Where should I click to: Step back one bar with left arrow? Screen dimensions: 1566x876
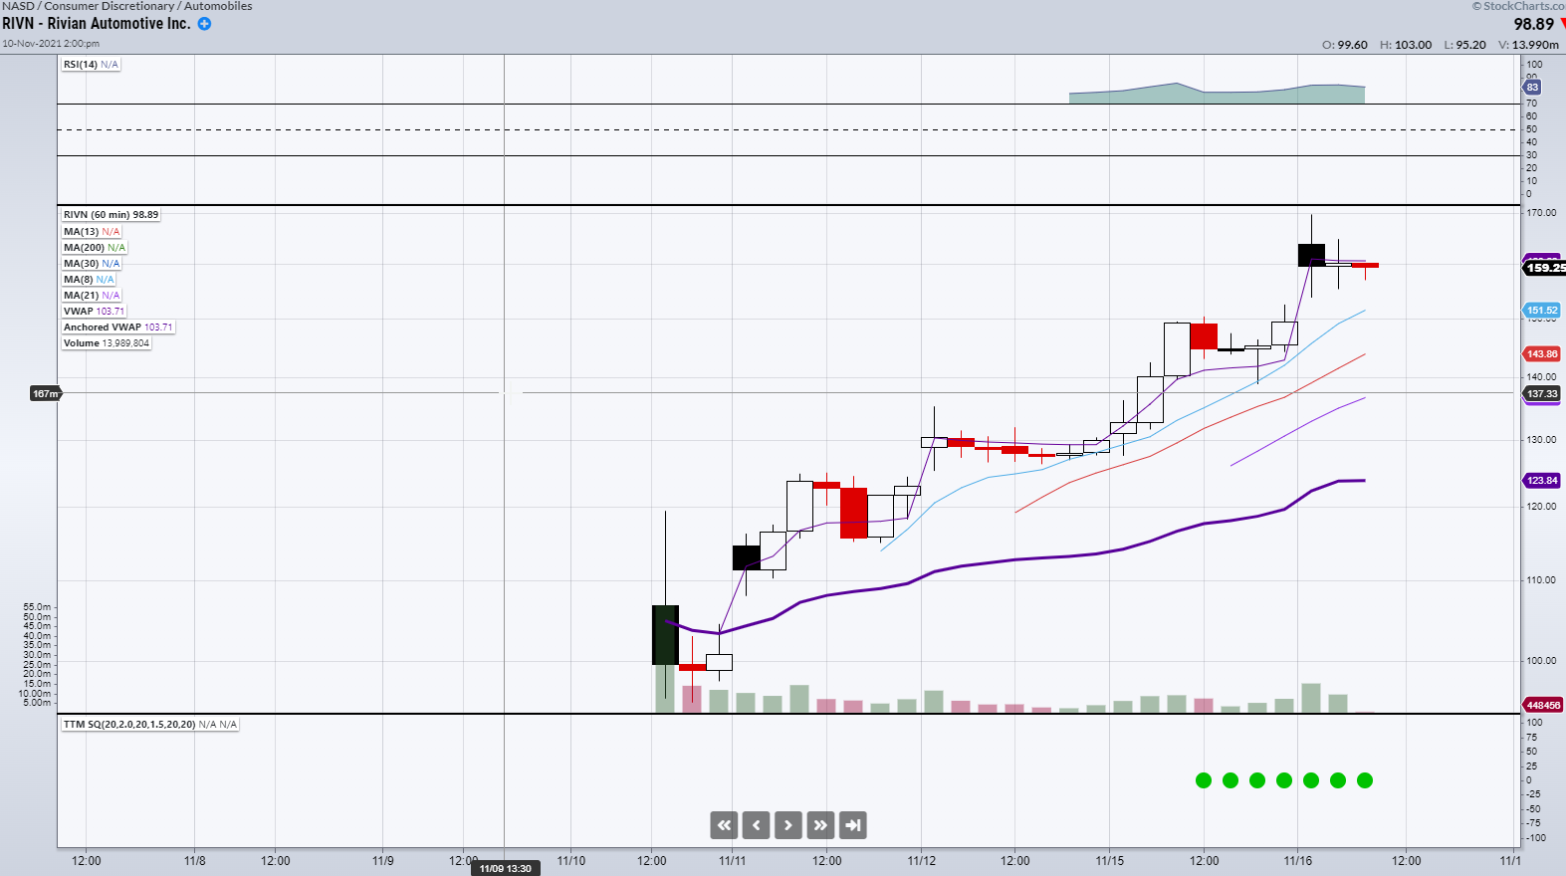[x=756, y=825]
